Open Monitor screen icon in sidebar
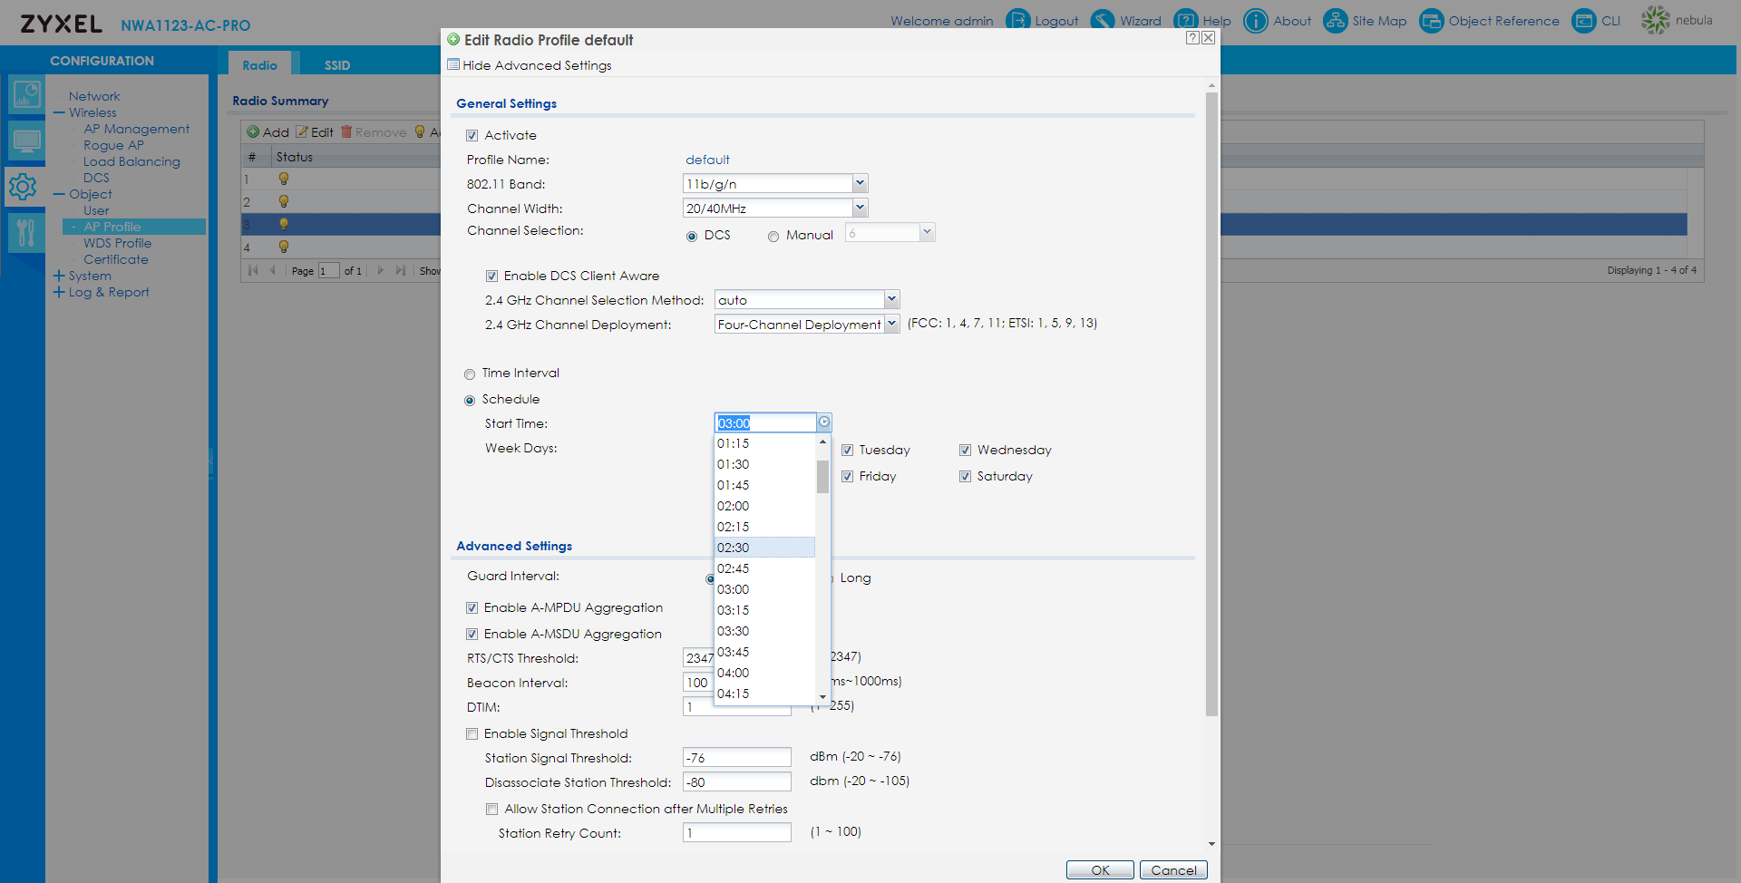Image resolution: width=1741 pixels, height=883 pixels. coord(26,141)
